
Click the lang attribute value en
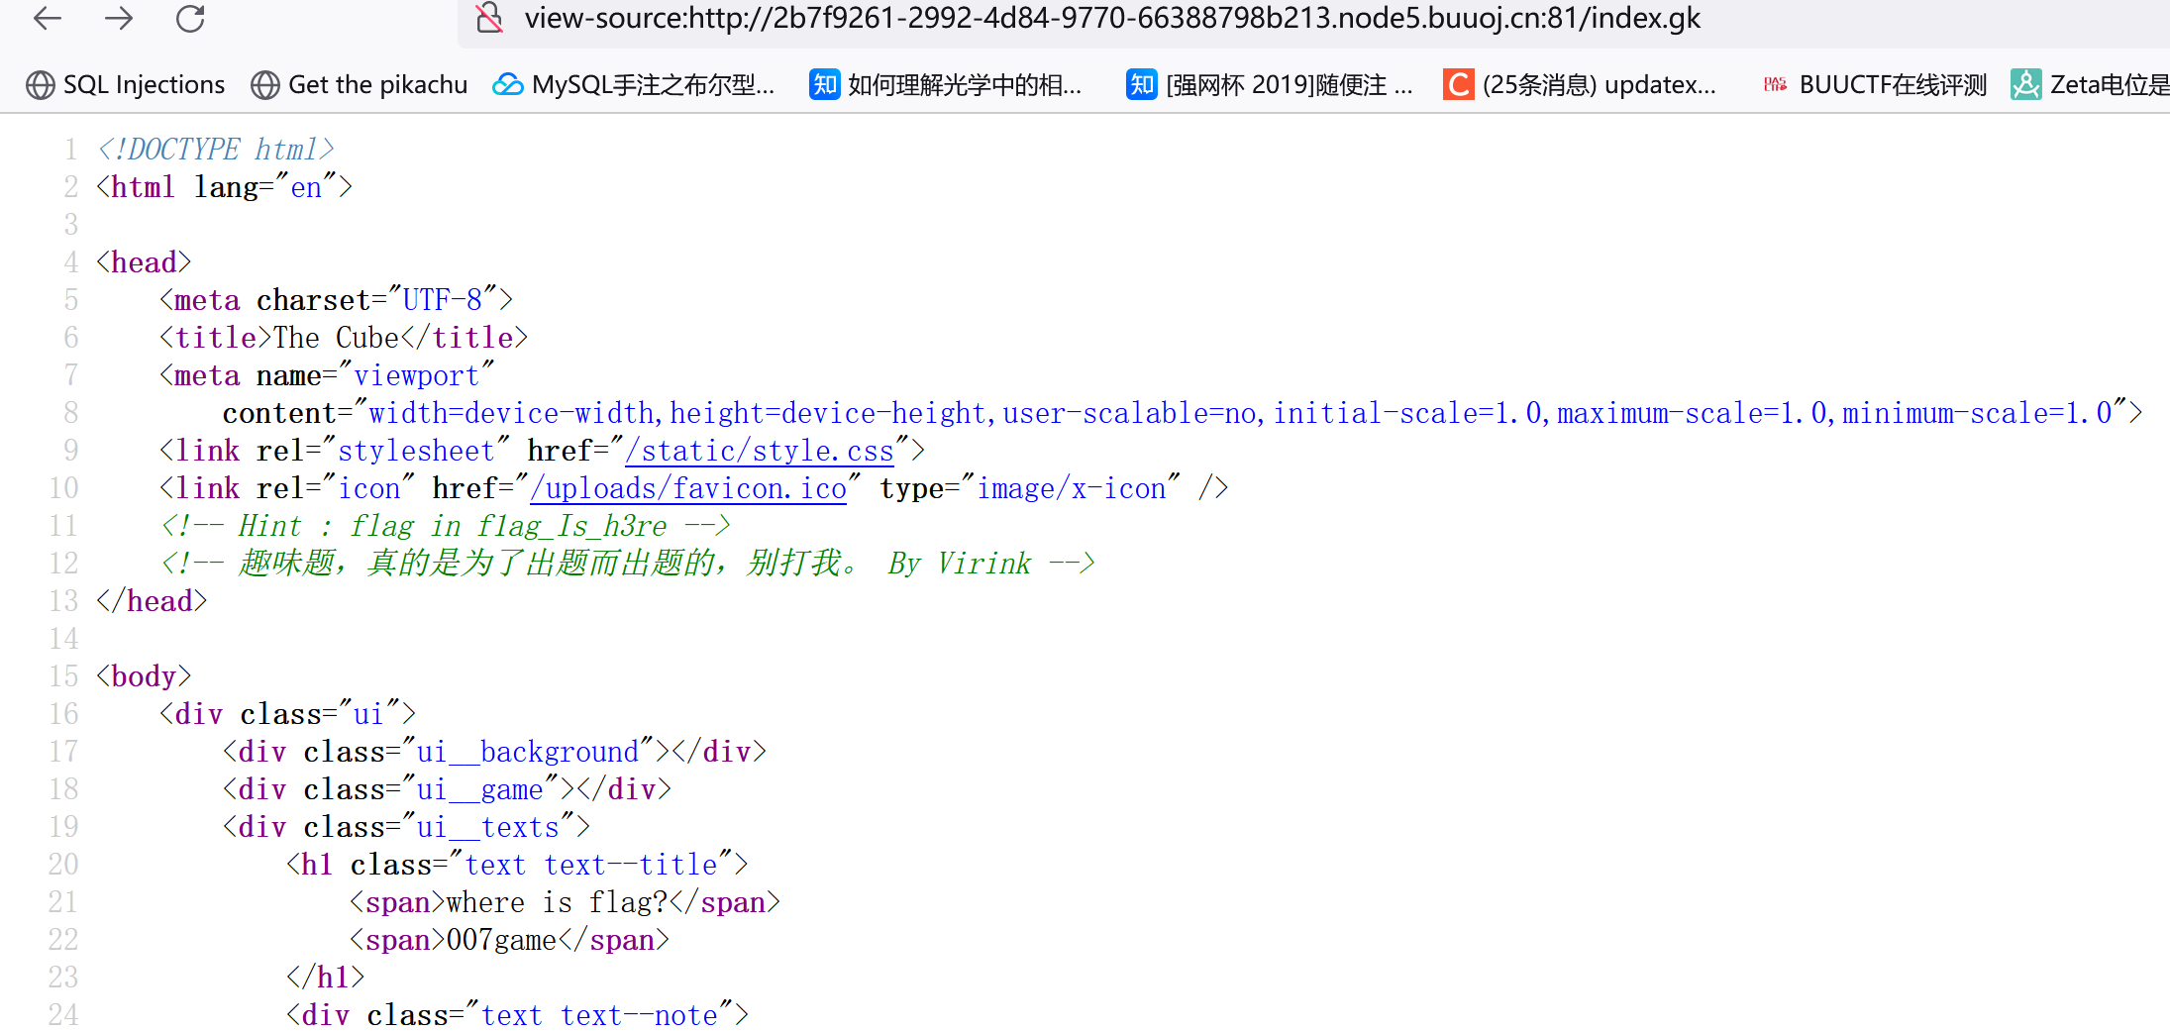point(306,187)
